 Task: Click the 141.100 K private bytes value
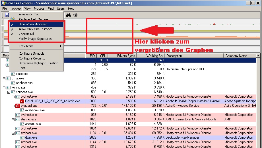coord(129,106)
